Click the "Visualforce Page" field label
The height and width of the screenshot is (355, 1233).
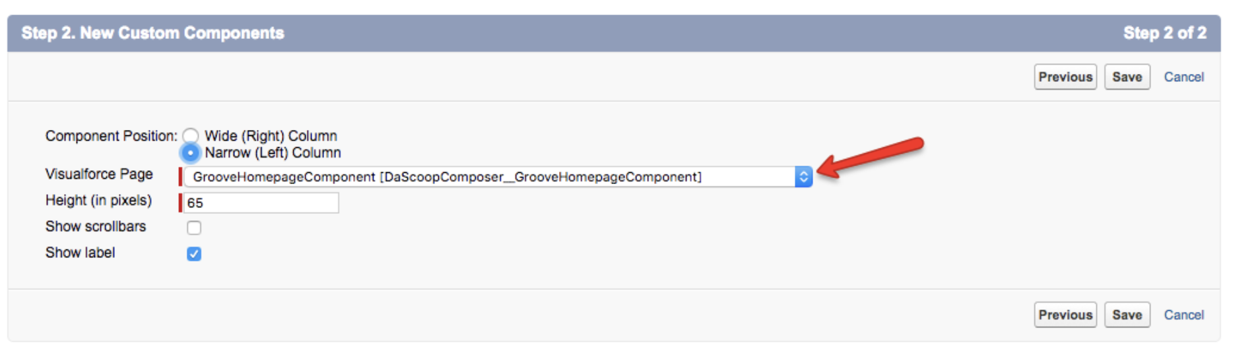click(99, 174)
